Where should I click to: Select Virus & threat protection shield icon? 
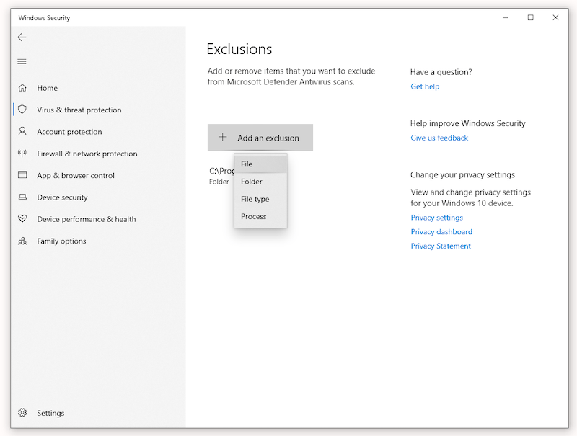(x=22, y=110)
